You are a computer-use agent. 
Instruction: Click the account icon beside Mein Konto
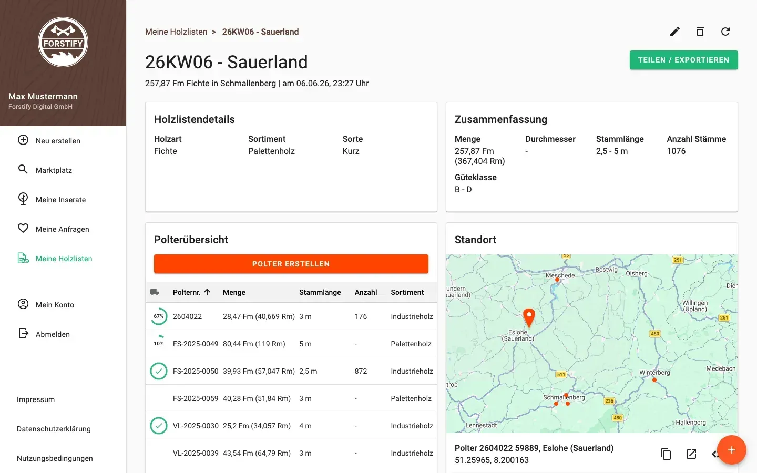pos(23,304)
